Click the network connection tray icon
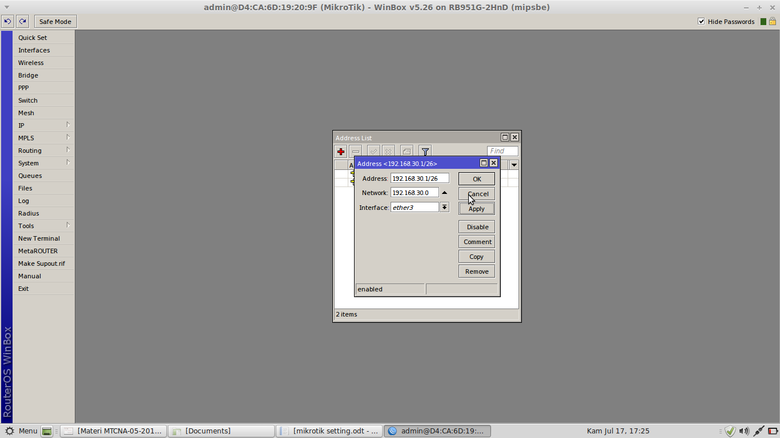The width and height of the screenshot is (780, 438). click(759, 431)
